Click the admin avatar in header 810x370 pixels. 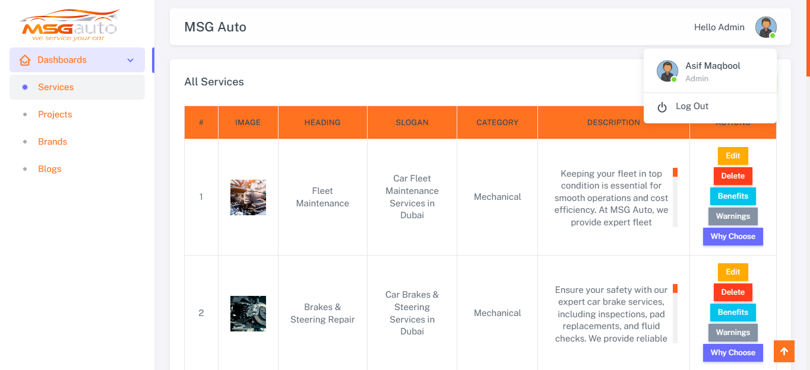(765, 27)
